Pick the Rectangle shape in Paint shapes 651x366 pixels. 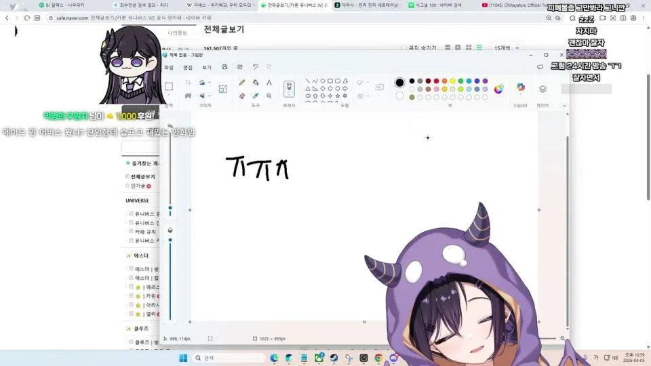click(x=330, y=81)
